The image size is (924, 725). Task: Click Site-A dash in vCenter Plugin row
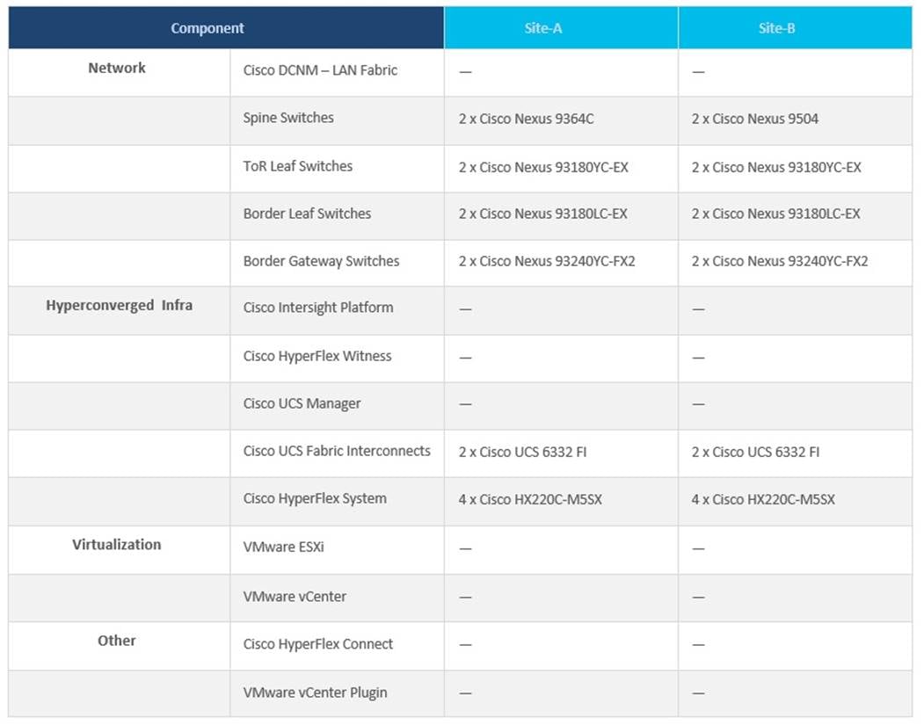click(466, 693)
